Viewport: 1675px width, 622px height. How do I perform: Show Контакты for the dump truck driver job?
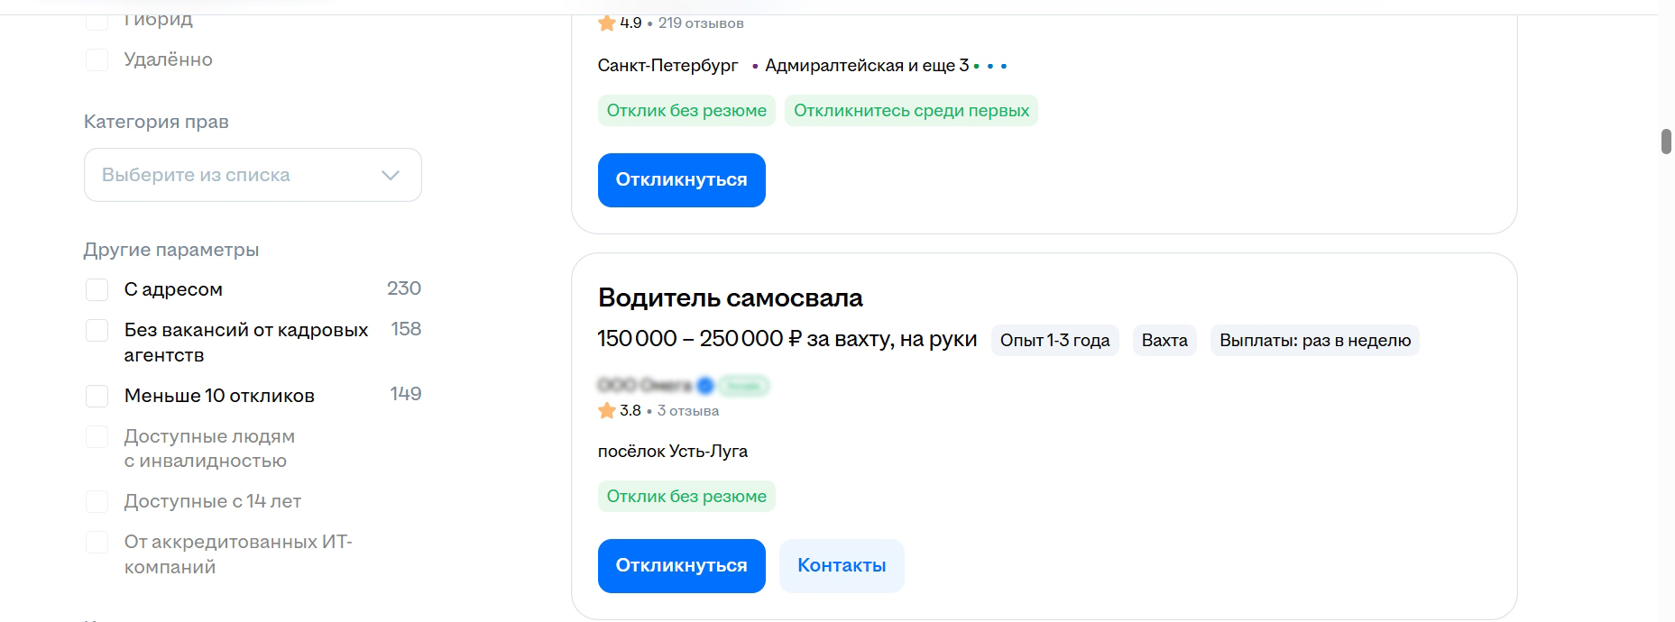pos(842,566)
